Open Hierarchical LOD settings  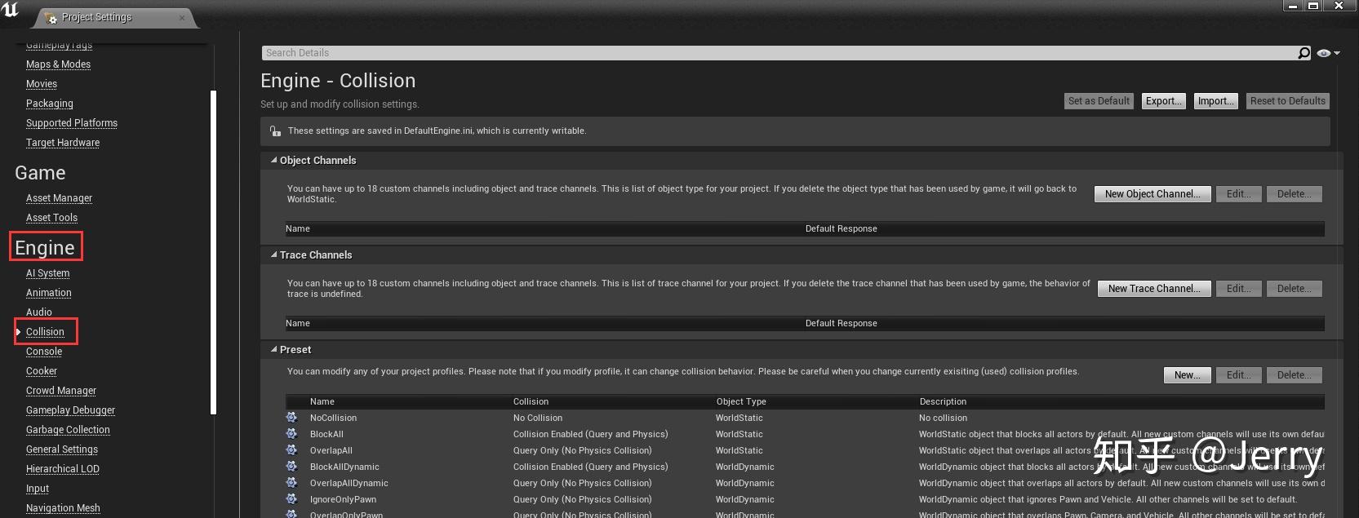[x=63, y=469]
